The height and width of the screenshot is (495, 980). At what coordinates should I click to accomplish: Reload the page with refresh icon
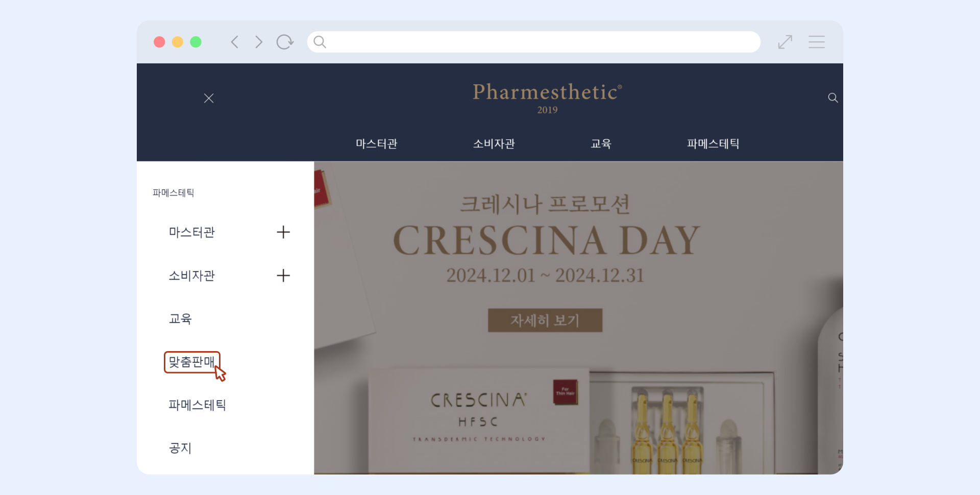point(285,42)
